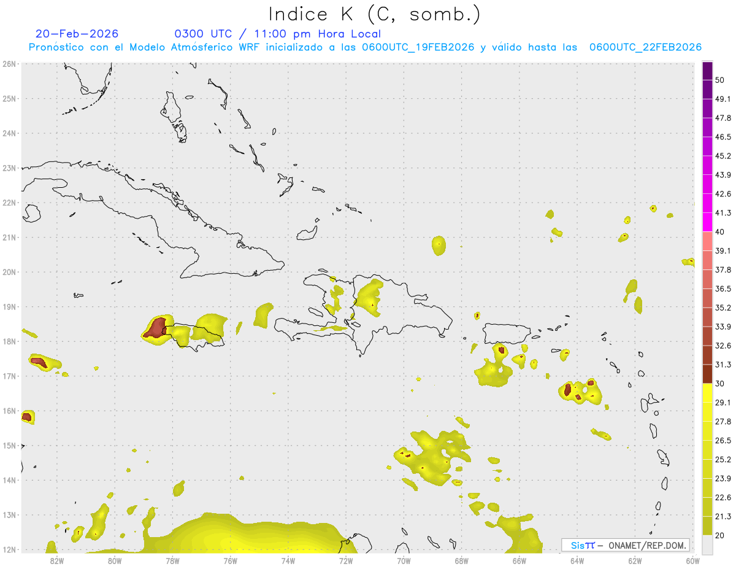Click the latitude axis label "26N"

[9, 64]
